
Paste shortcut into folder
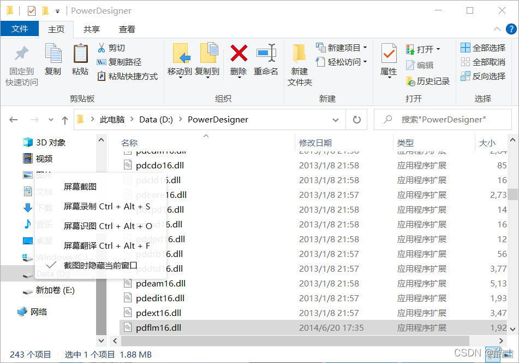pos(128,76)
